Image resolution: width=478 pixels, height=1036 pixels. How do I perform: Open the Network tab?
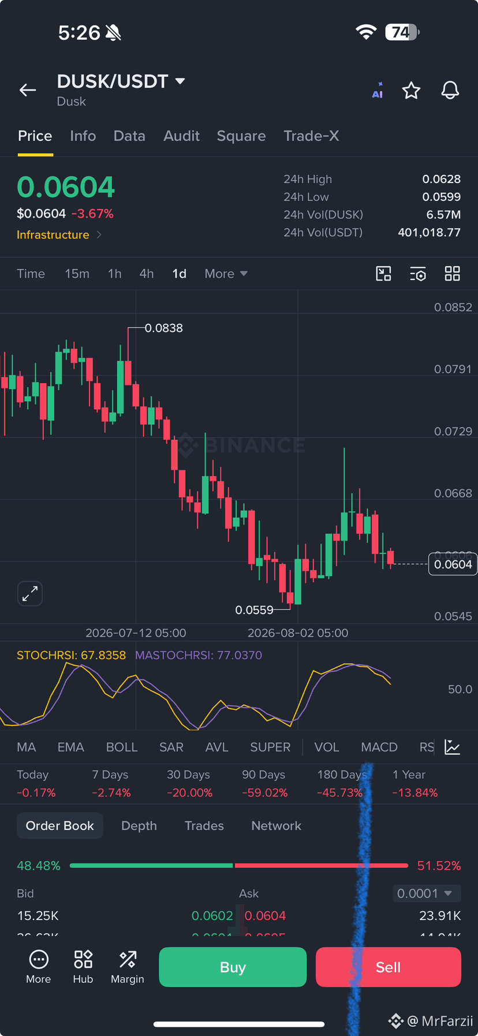tap(277, 826)
